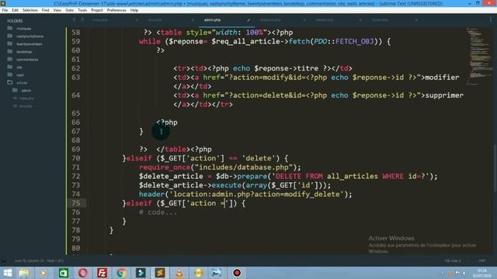Image resolution: width=497 pixels, height=279 pixels.
Task: Open VLC media player from taskbar
Action: 179,273
